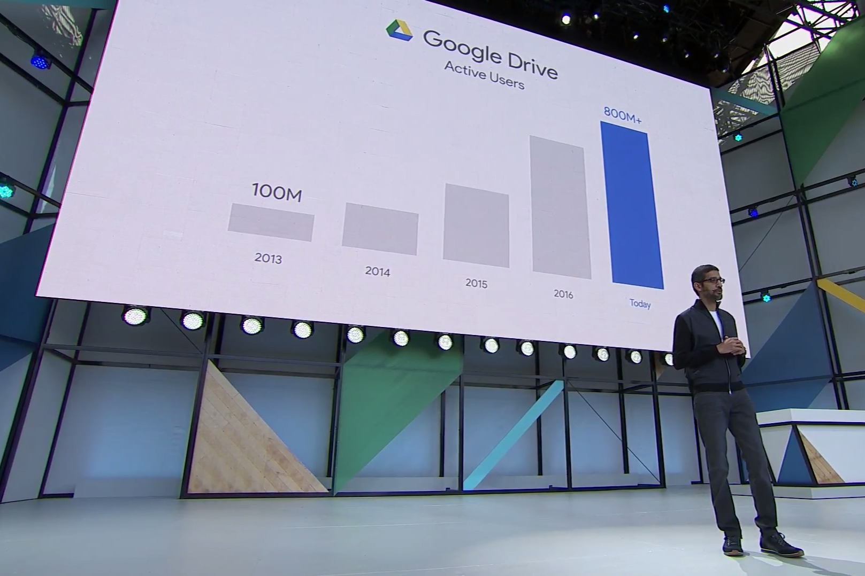Click the "2016" axis label
The height and width of the screenshot is (576, 865).
pos(563,294)
